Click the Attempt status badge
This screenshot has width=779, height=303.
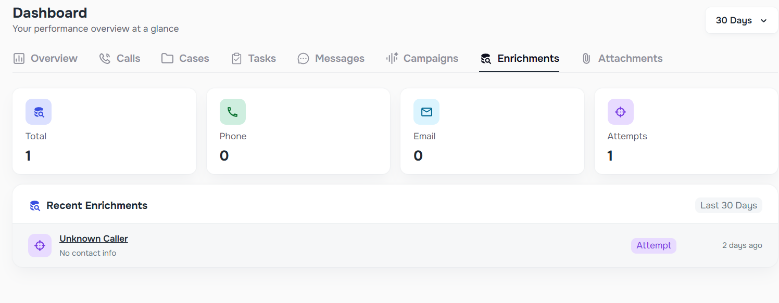pos(654,245)
